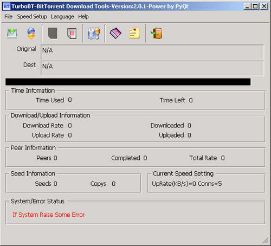This screenshot has height=246, width=271.
Task: Maximize the TurboBT window
Action: tap(255, 7)
